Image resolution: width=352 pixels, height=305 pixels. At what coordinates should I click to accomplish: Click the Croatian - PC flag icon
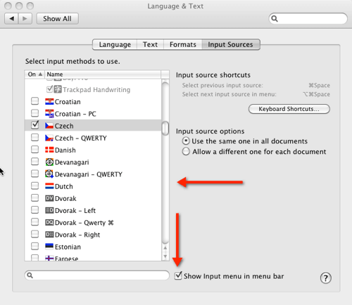point(49,114)
